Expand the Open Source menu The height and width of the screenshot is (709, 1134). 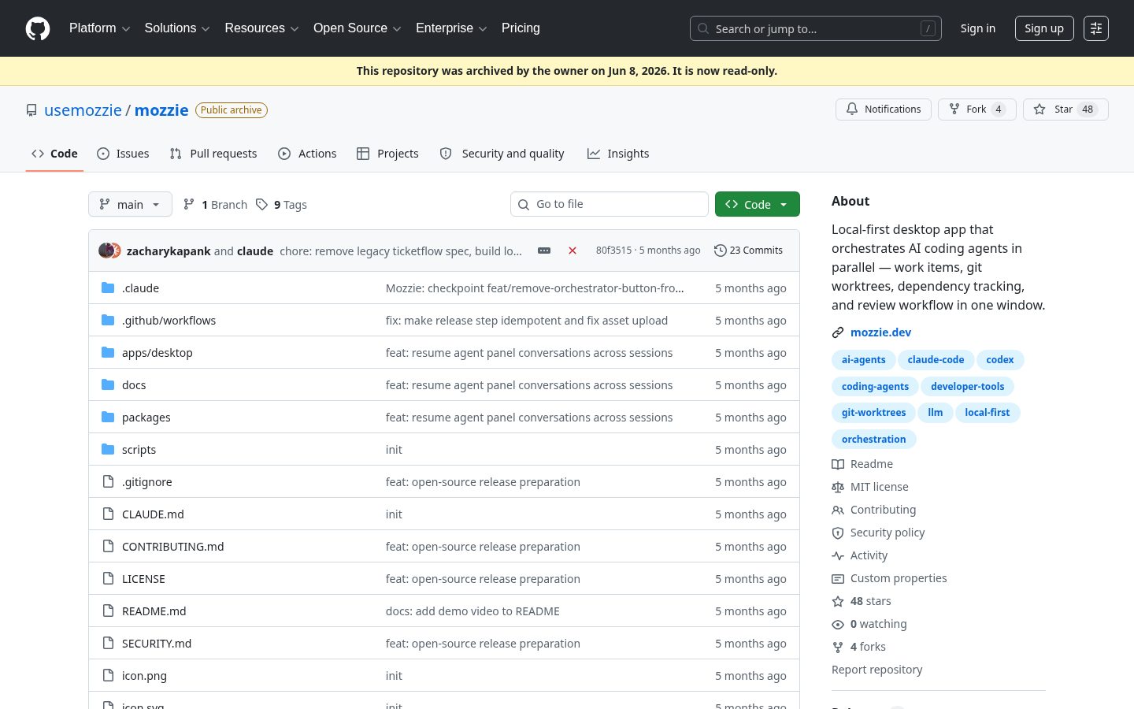click(x=357, y=28)
